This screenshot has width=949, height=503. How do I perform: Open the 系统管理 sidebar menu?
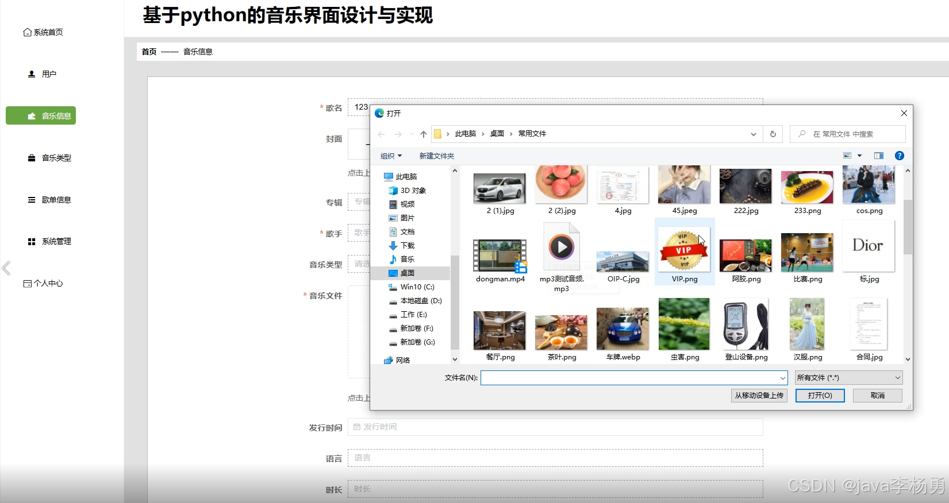(x=49, y=242)
